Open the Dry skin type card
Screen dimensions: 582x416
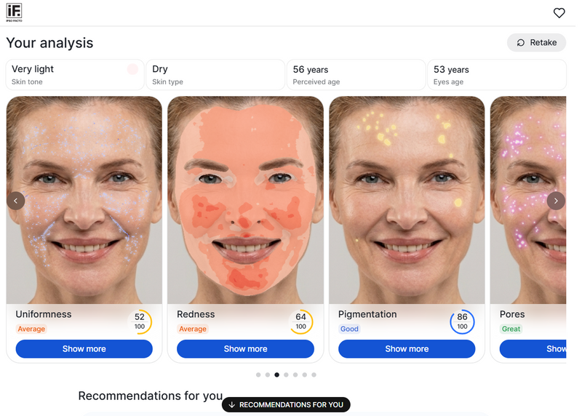point(215,75)
